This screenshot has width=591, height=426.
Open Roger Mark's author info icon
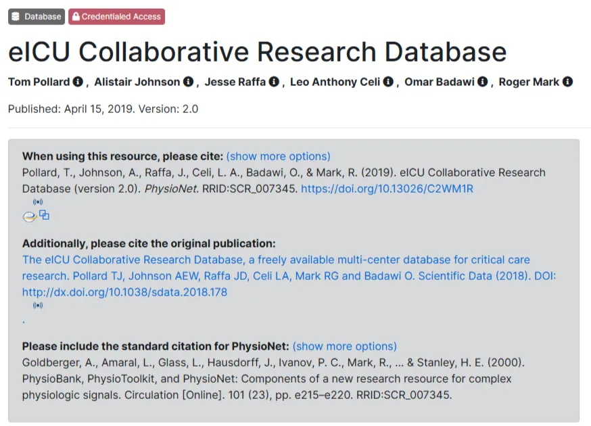point(567,81)
